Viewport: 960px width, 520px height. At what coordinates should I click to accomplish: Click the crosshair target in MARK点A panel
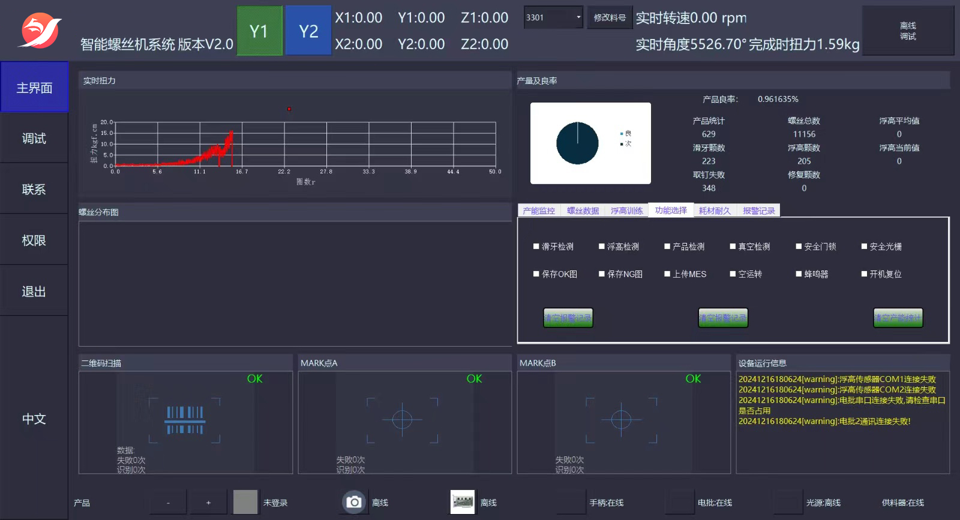[402, 420]
